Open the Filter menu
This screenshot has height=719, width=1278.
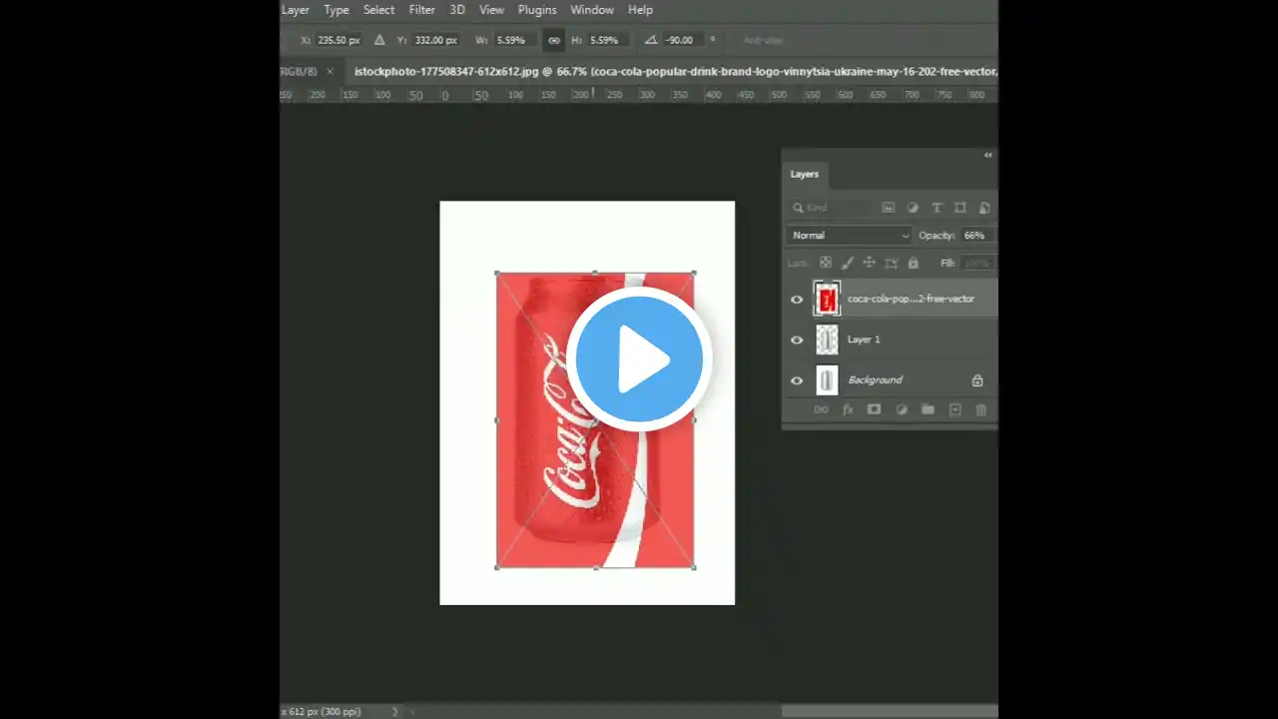click(421, 9)
